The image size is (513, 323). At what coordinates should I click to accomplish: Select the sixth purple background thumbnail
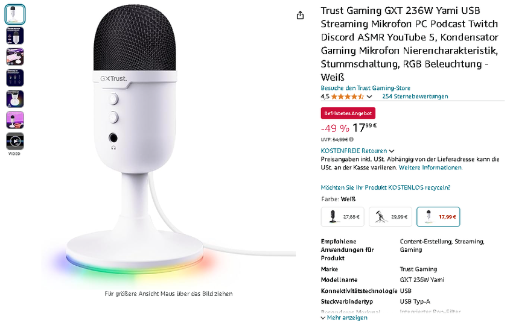coord(15,120)
